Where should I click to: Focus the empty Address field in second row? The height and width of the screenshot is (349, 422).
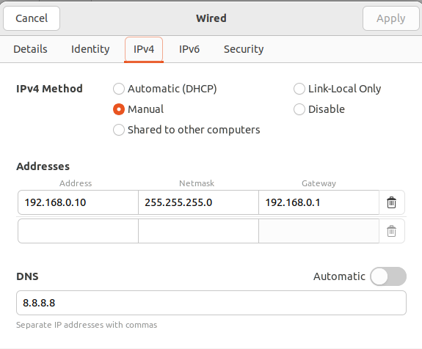[78, 231]
